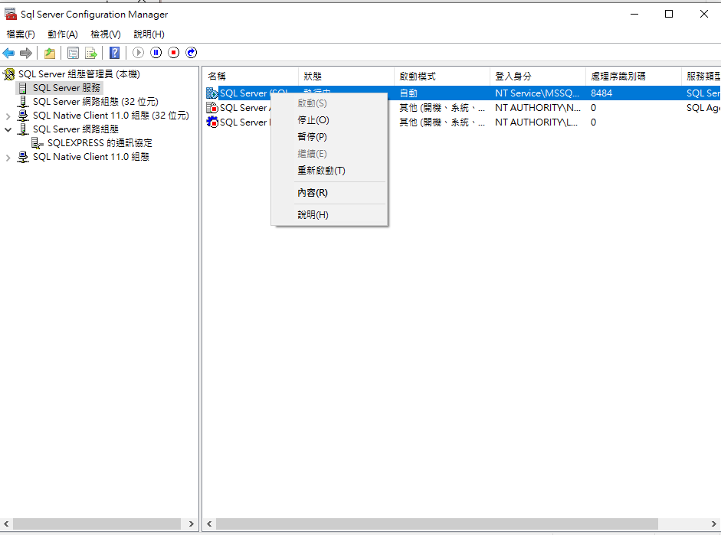
Task: Open Properties using the toolbar icon
Action: (73, 53)
